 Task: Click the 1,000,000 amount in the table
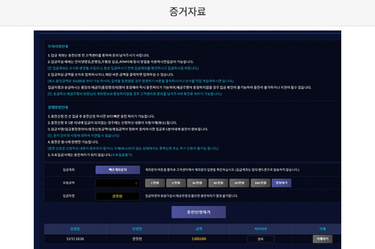click(x=199, y=239)
